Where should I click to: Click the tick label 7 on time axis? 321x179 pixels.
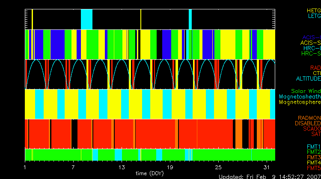pos(73,167)
